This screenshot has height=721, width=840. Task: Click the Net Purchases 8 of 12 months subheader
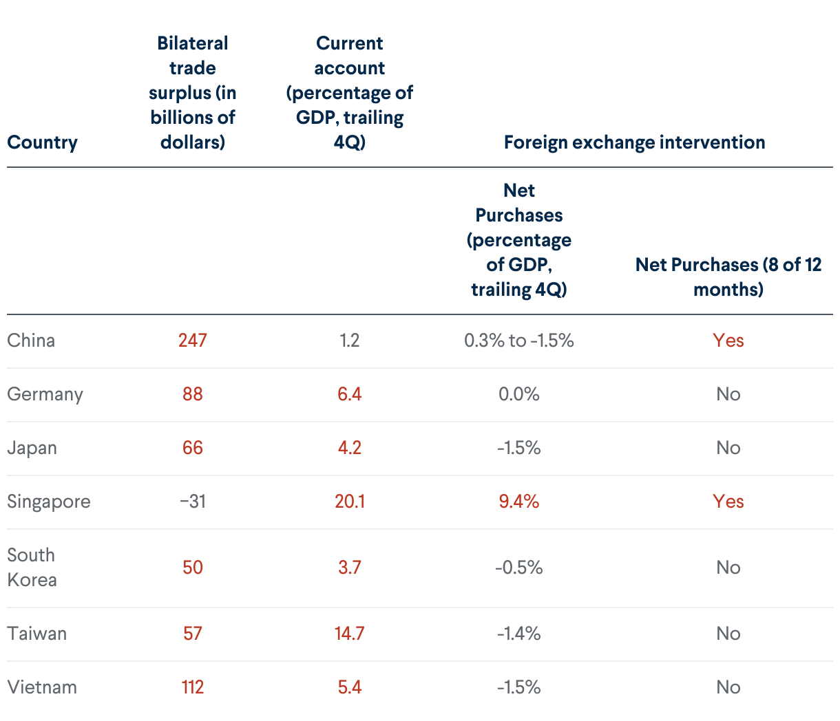pos(728,277)
